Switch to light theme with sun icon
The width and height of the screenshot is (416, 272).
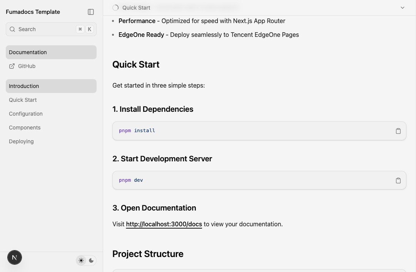click(x=81, y=260)
